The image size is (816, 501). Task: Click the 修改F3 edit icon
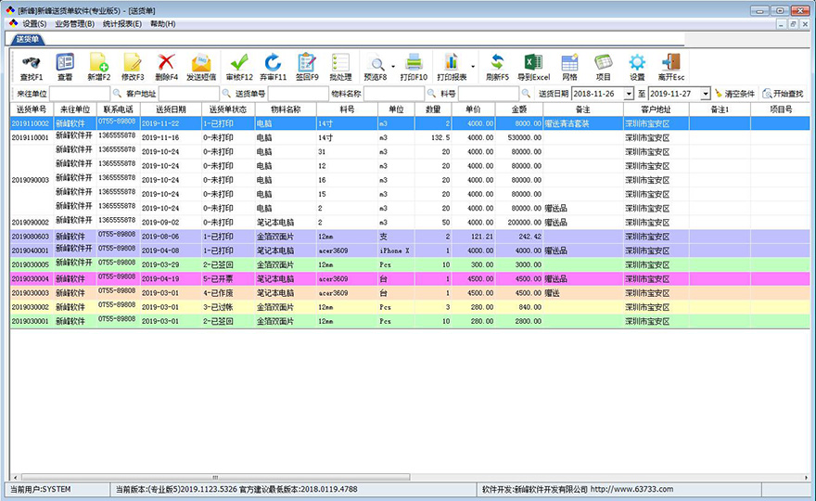(x=133, y=62)
